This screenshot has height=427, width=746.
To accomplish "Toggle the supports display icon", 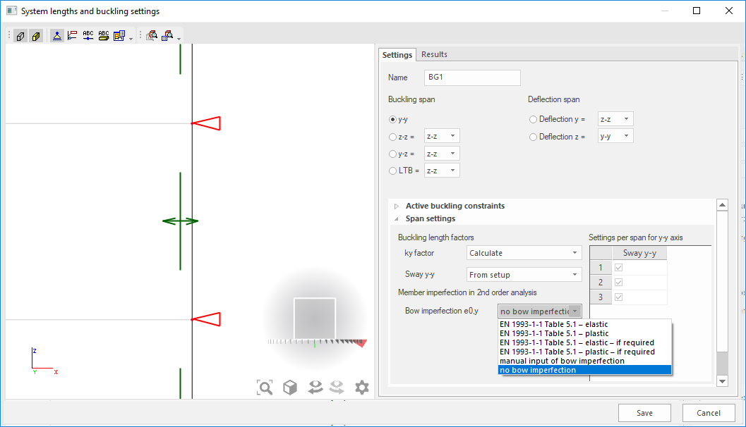I will click(x=57, y=35).
